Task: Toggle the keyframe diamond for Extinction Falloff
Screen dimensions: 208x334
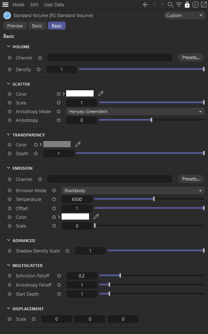Action: (10, 276)
